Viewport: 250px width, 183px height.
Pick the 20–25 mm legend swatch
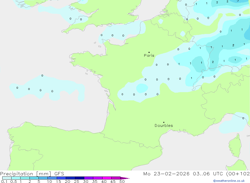[70, 178]
